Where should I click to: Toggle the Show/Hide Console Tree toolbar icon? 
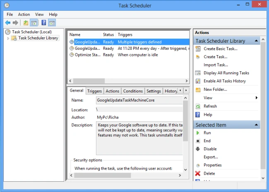tap(34, 23)
